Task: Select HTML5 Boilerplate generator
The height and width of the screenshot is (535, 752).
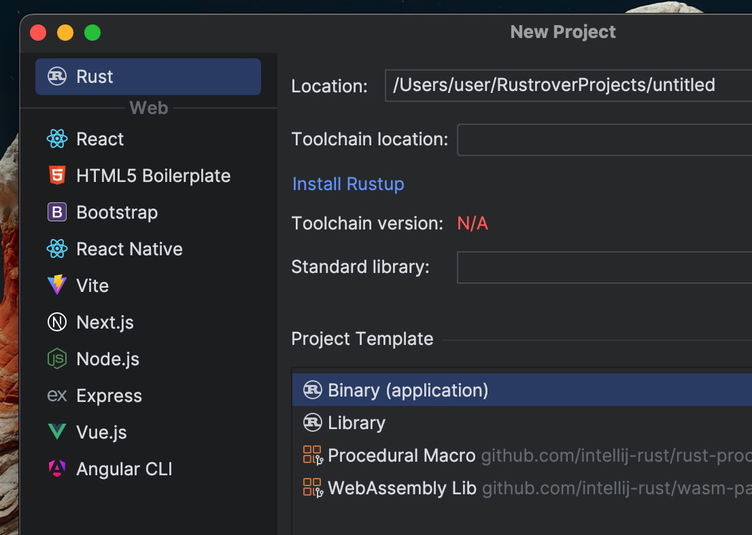Action: (x=148, y=176)
